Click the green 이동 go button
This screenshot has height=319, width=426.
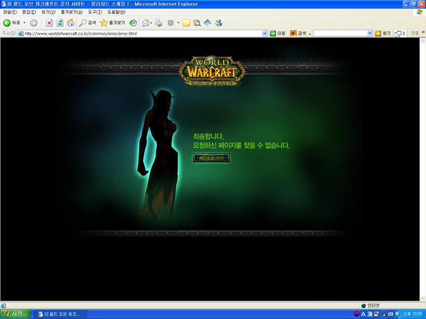(278, 33)
